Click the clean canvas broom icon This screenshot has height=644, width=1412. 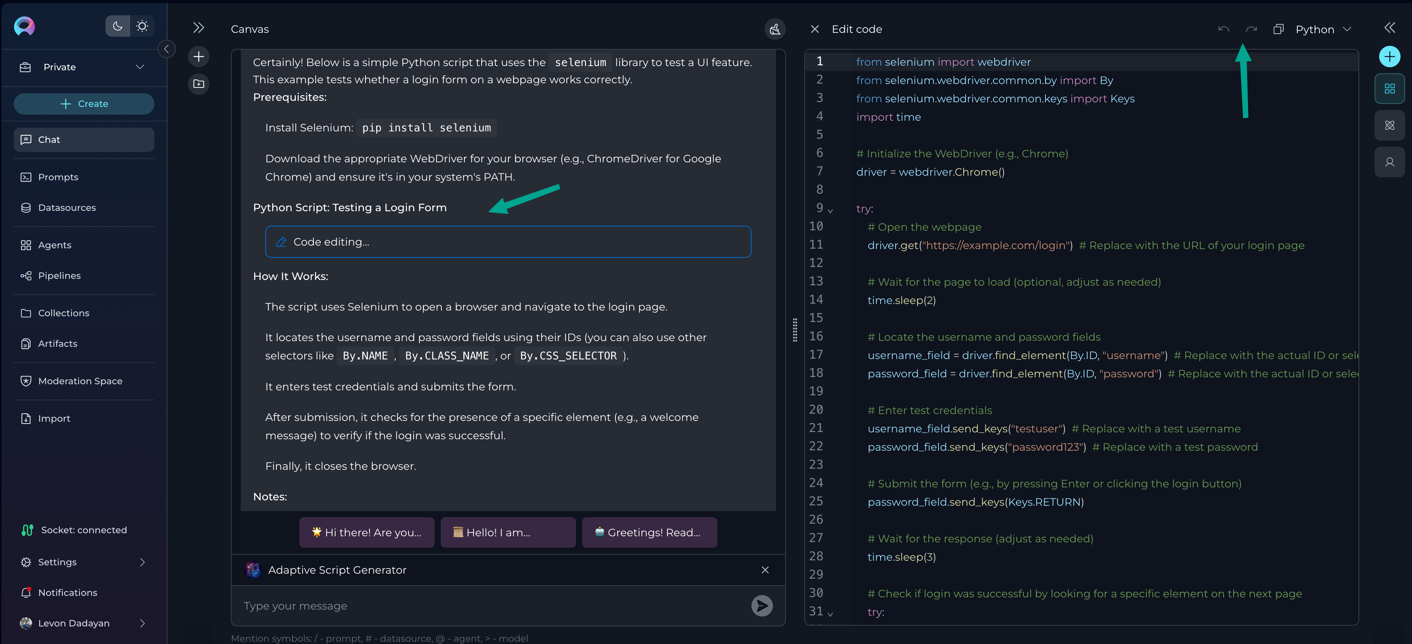(774, 29)
